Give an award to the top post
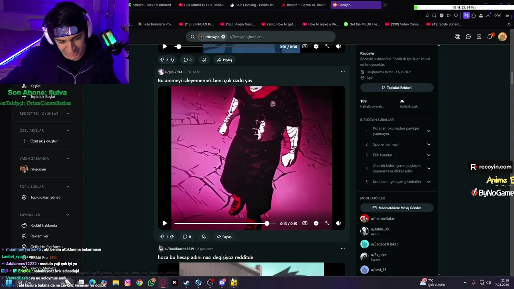This screenshot has height=289, width=514. 204,60
